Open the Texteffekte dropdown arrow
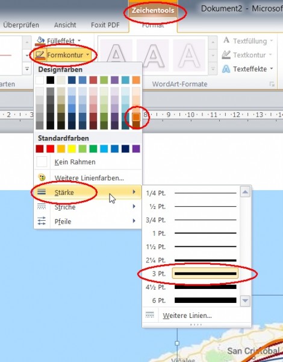 (x=272, y=69)
